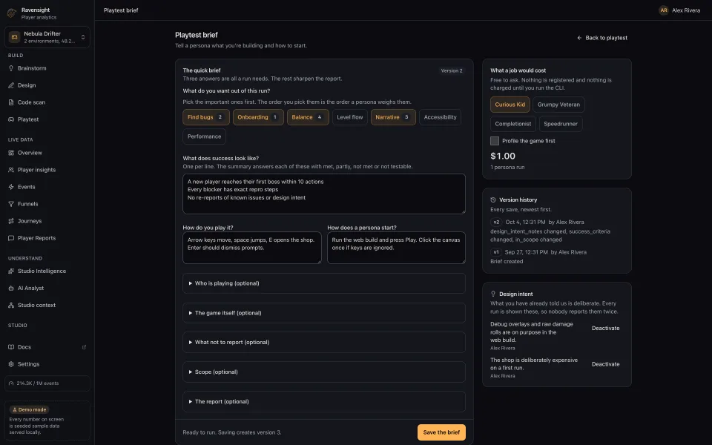712x445 pixels.
Task: Click the Funnels filter icon
Action: [x=11, y=204]
